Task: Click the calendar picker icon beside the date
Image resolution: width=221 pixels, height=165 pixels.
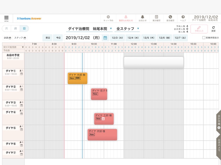Action: [x=105, y=38]
